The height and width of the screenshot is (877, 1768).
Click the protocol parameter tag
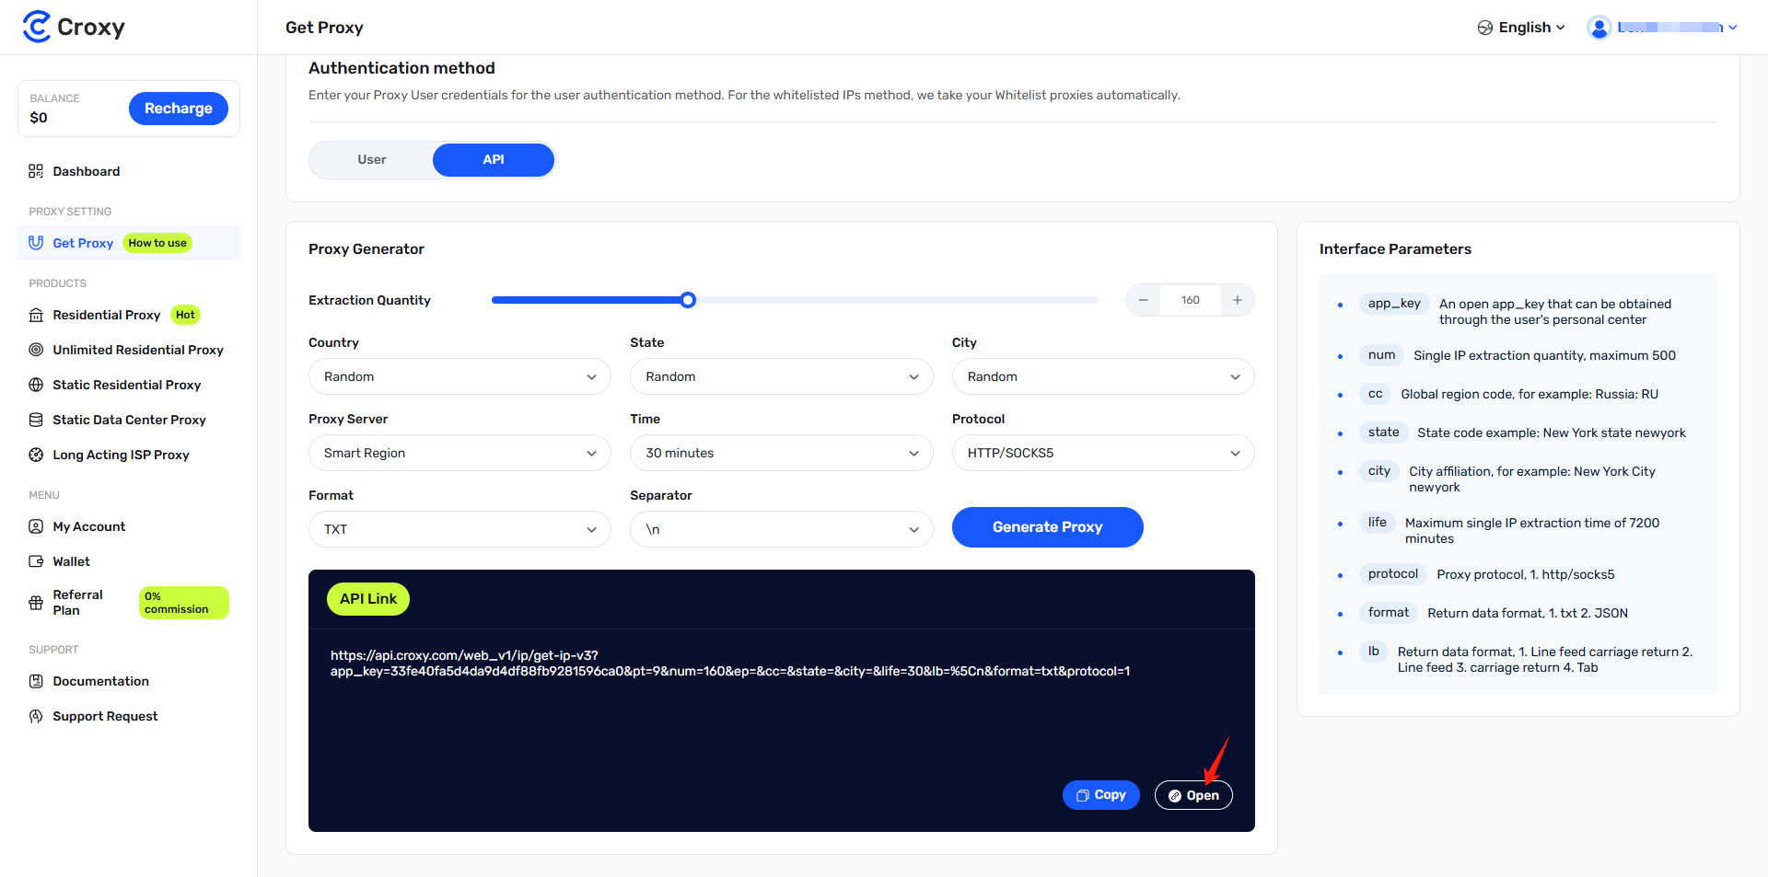click(1392, 574)
